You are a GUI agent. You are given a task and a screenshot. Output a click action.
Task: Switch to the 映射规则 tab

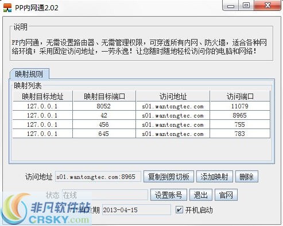[x=29, y=74]
